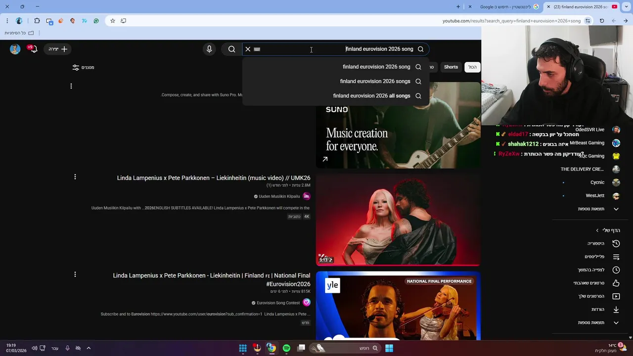Screen dimensions: 633x356
Task: Run the search with the magnifier button
Action: (x=231, y=49)
